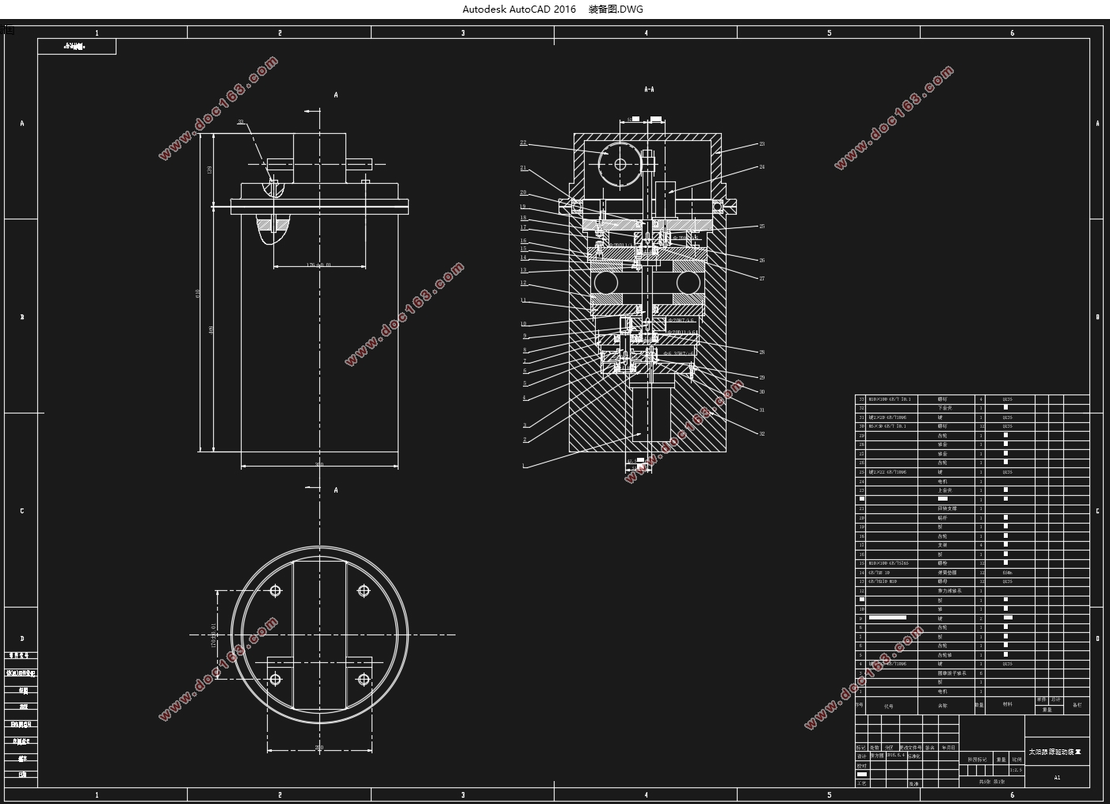Click the 阶段标记 label
This screenshot has width=1110, height=804.
coord(978,760)
